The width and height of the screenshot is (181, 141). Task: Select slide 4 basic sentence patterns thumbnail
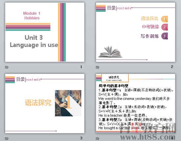coord(136,104)
